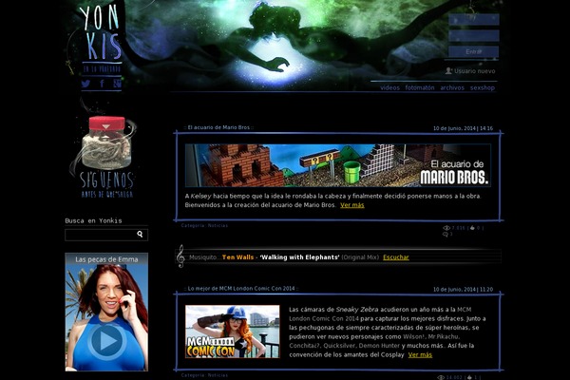Click the search magnifier icon
The image size is (570, 380).
pos(140,235)
